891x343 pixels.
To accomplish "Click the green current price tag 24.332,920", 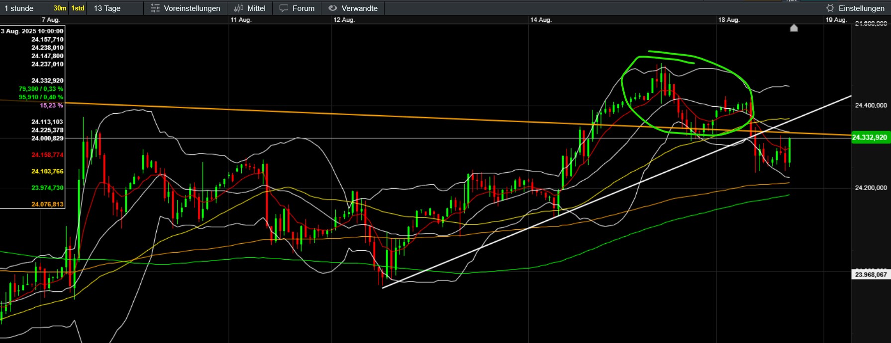I will point(870,137).
